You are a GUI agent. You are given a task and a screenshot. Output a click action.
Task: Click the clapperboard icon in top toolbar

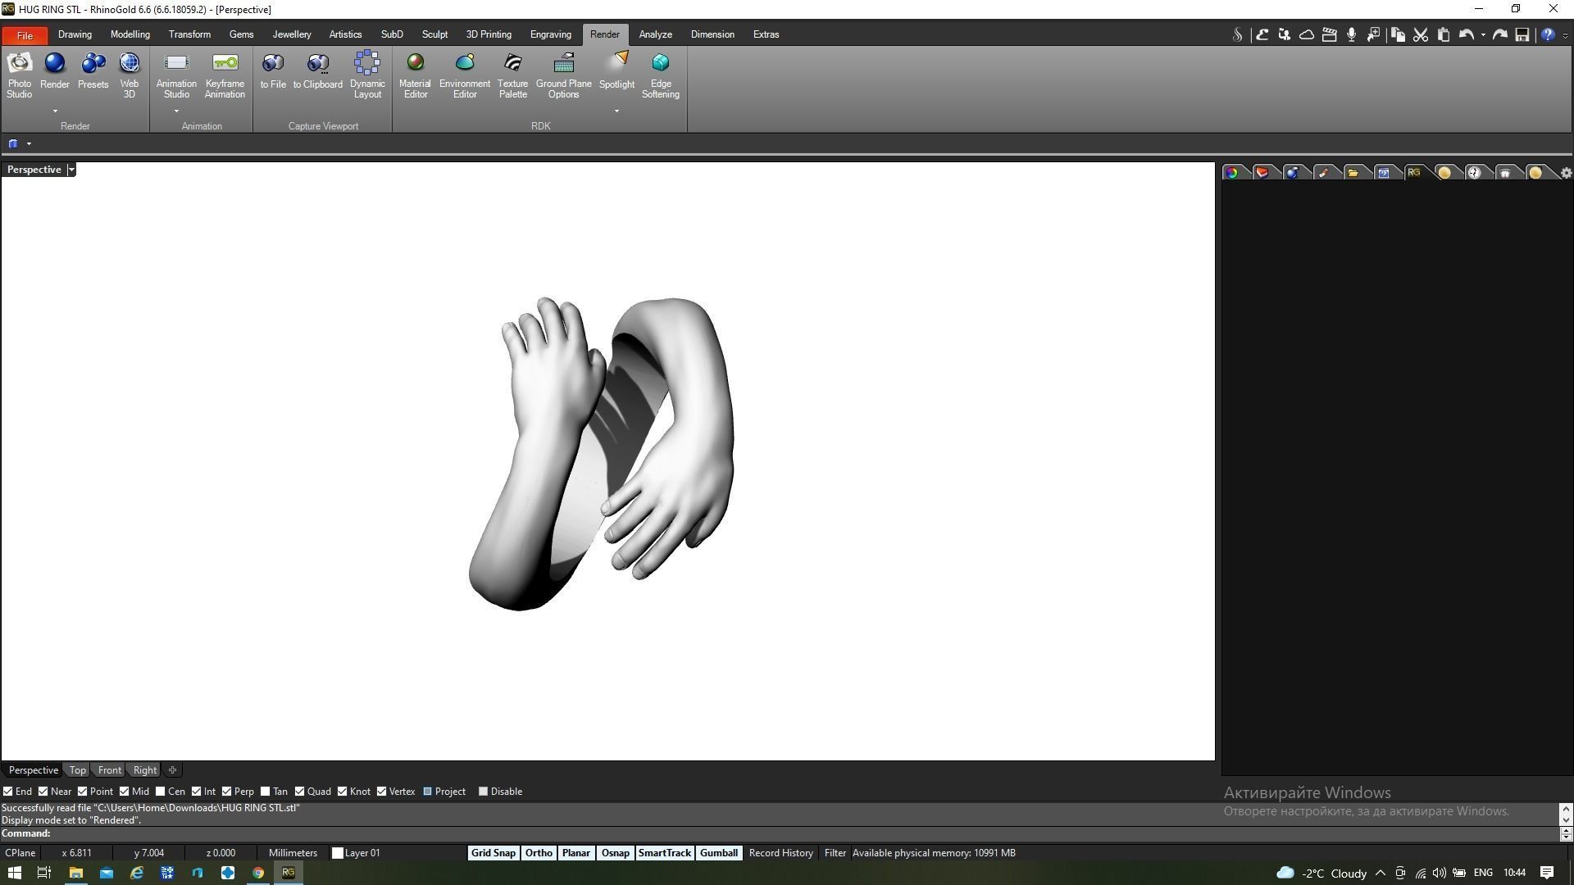point(1330,34)
